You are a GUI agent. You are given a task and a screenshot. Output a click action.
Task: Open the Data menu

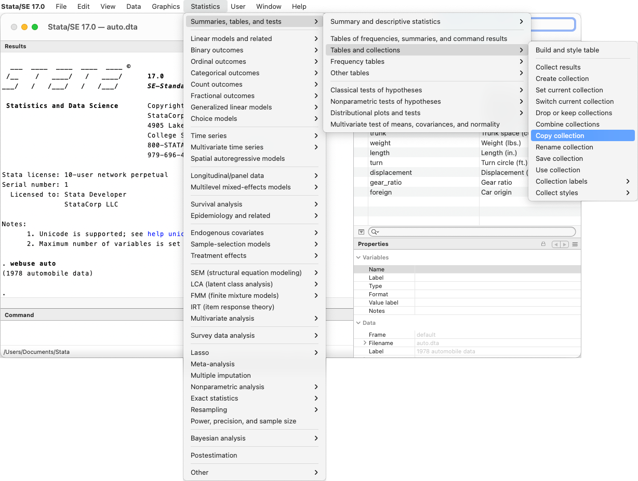point(134,6)
